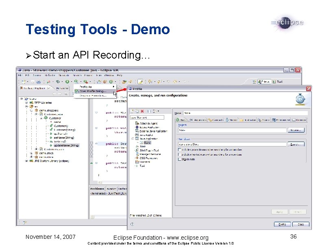Click the Revert button in Profile dialog
322x249 pixels.
coord(298,212)
